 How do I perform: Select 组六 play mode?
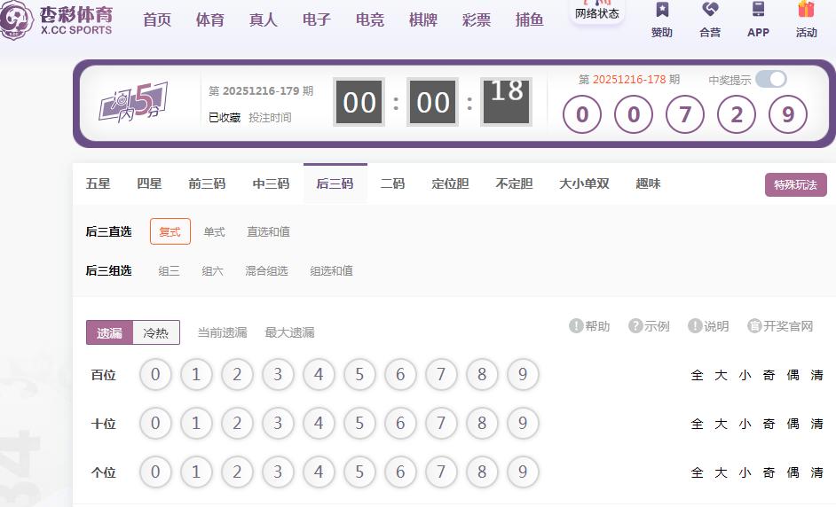click(212, 270)
